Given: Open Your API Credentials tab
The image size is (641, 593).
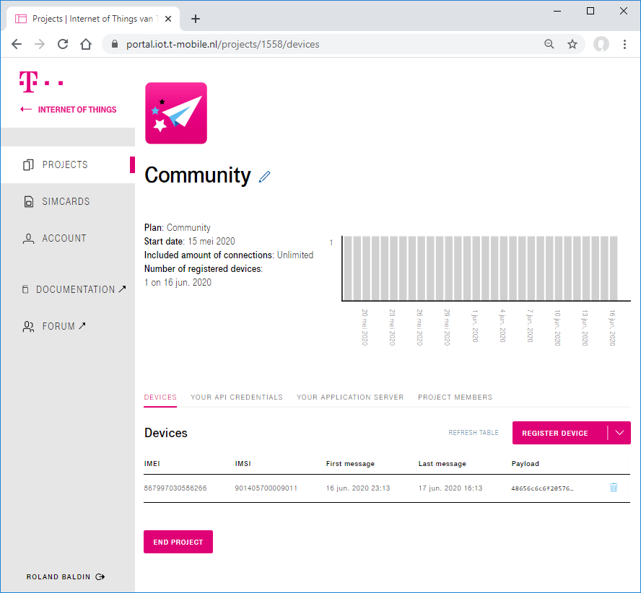Looking at the screenshot, I should (237, 397).
